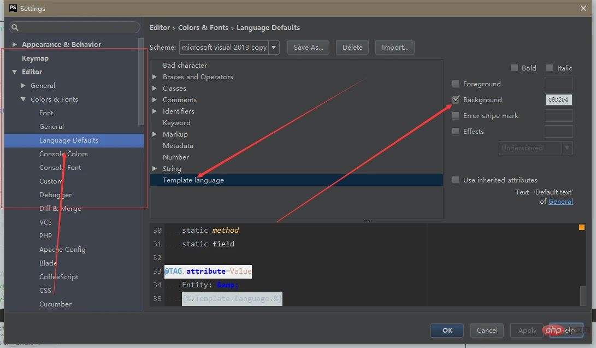Click the Editor breadcrumb
Viewport: 596px width, 348px height.
[160, 27]
